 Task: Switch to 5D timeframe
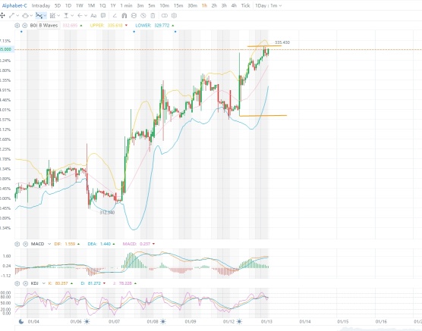58,5
